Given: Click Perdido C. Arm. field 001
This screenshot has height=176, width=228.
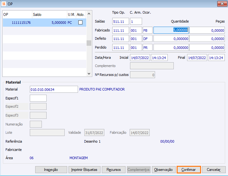Looking at the screenshot, I should point(136,48).
